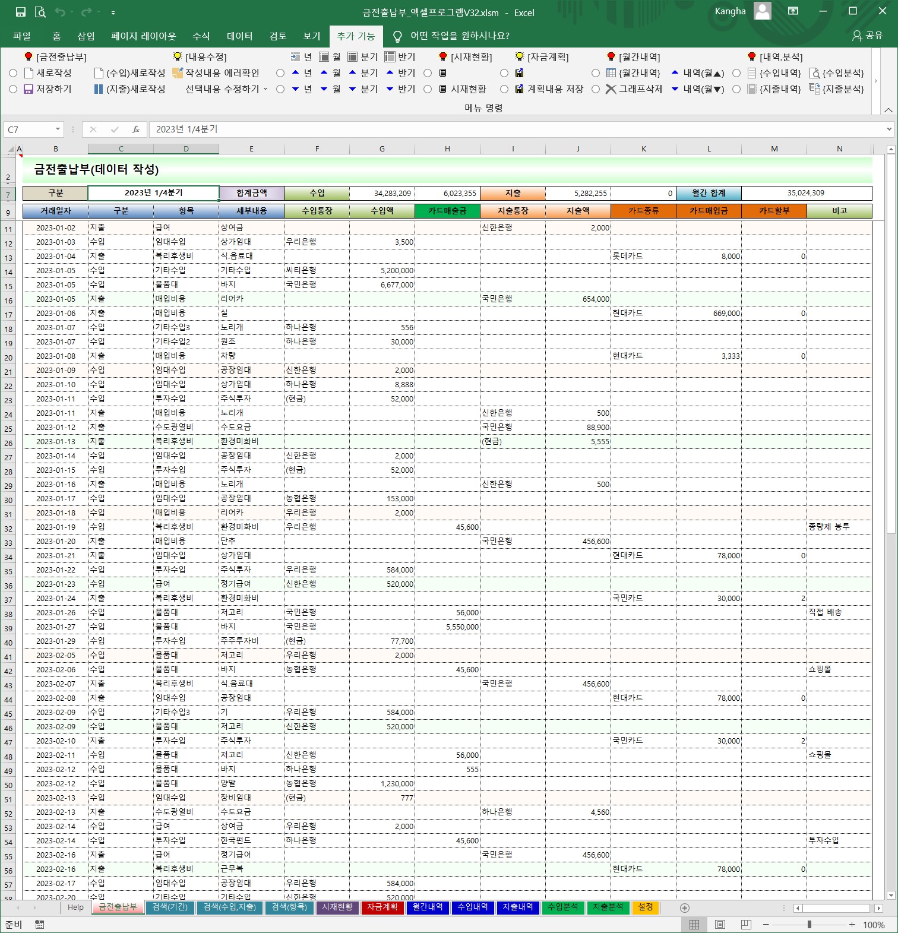Open 선택내용 수정하기 dropdown
The width and height of the screenshot is (898, 933).
227,89
